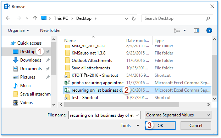This screenshot has width=221, height=138.
Task: Open the Organize menu
Action: [18, 30]
